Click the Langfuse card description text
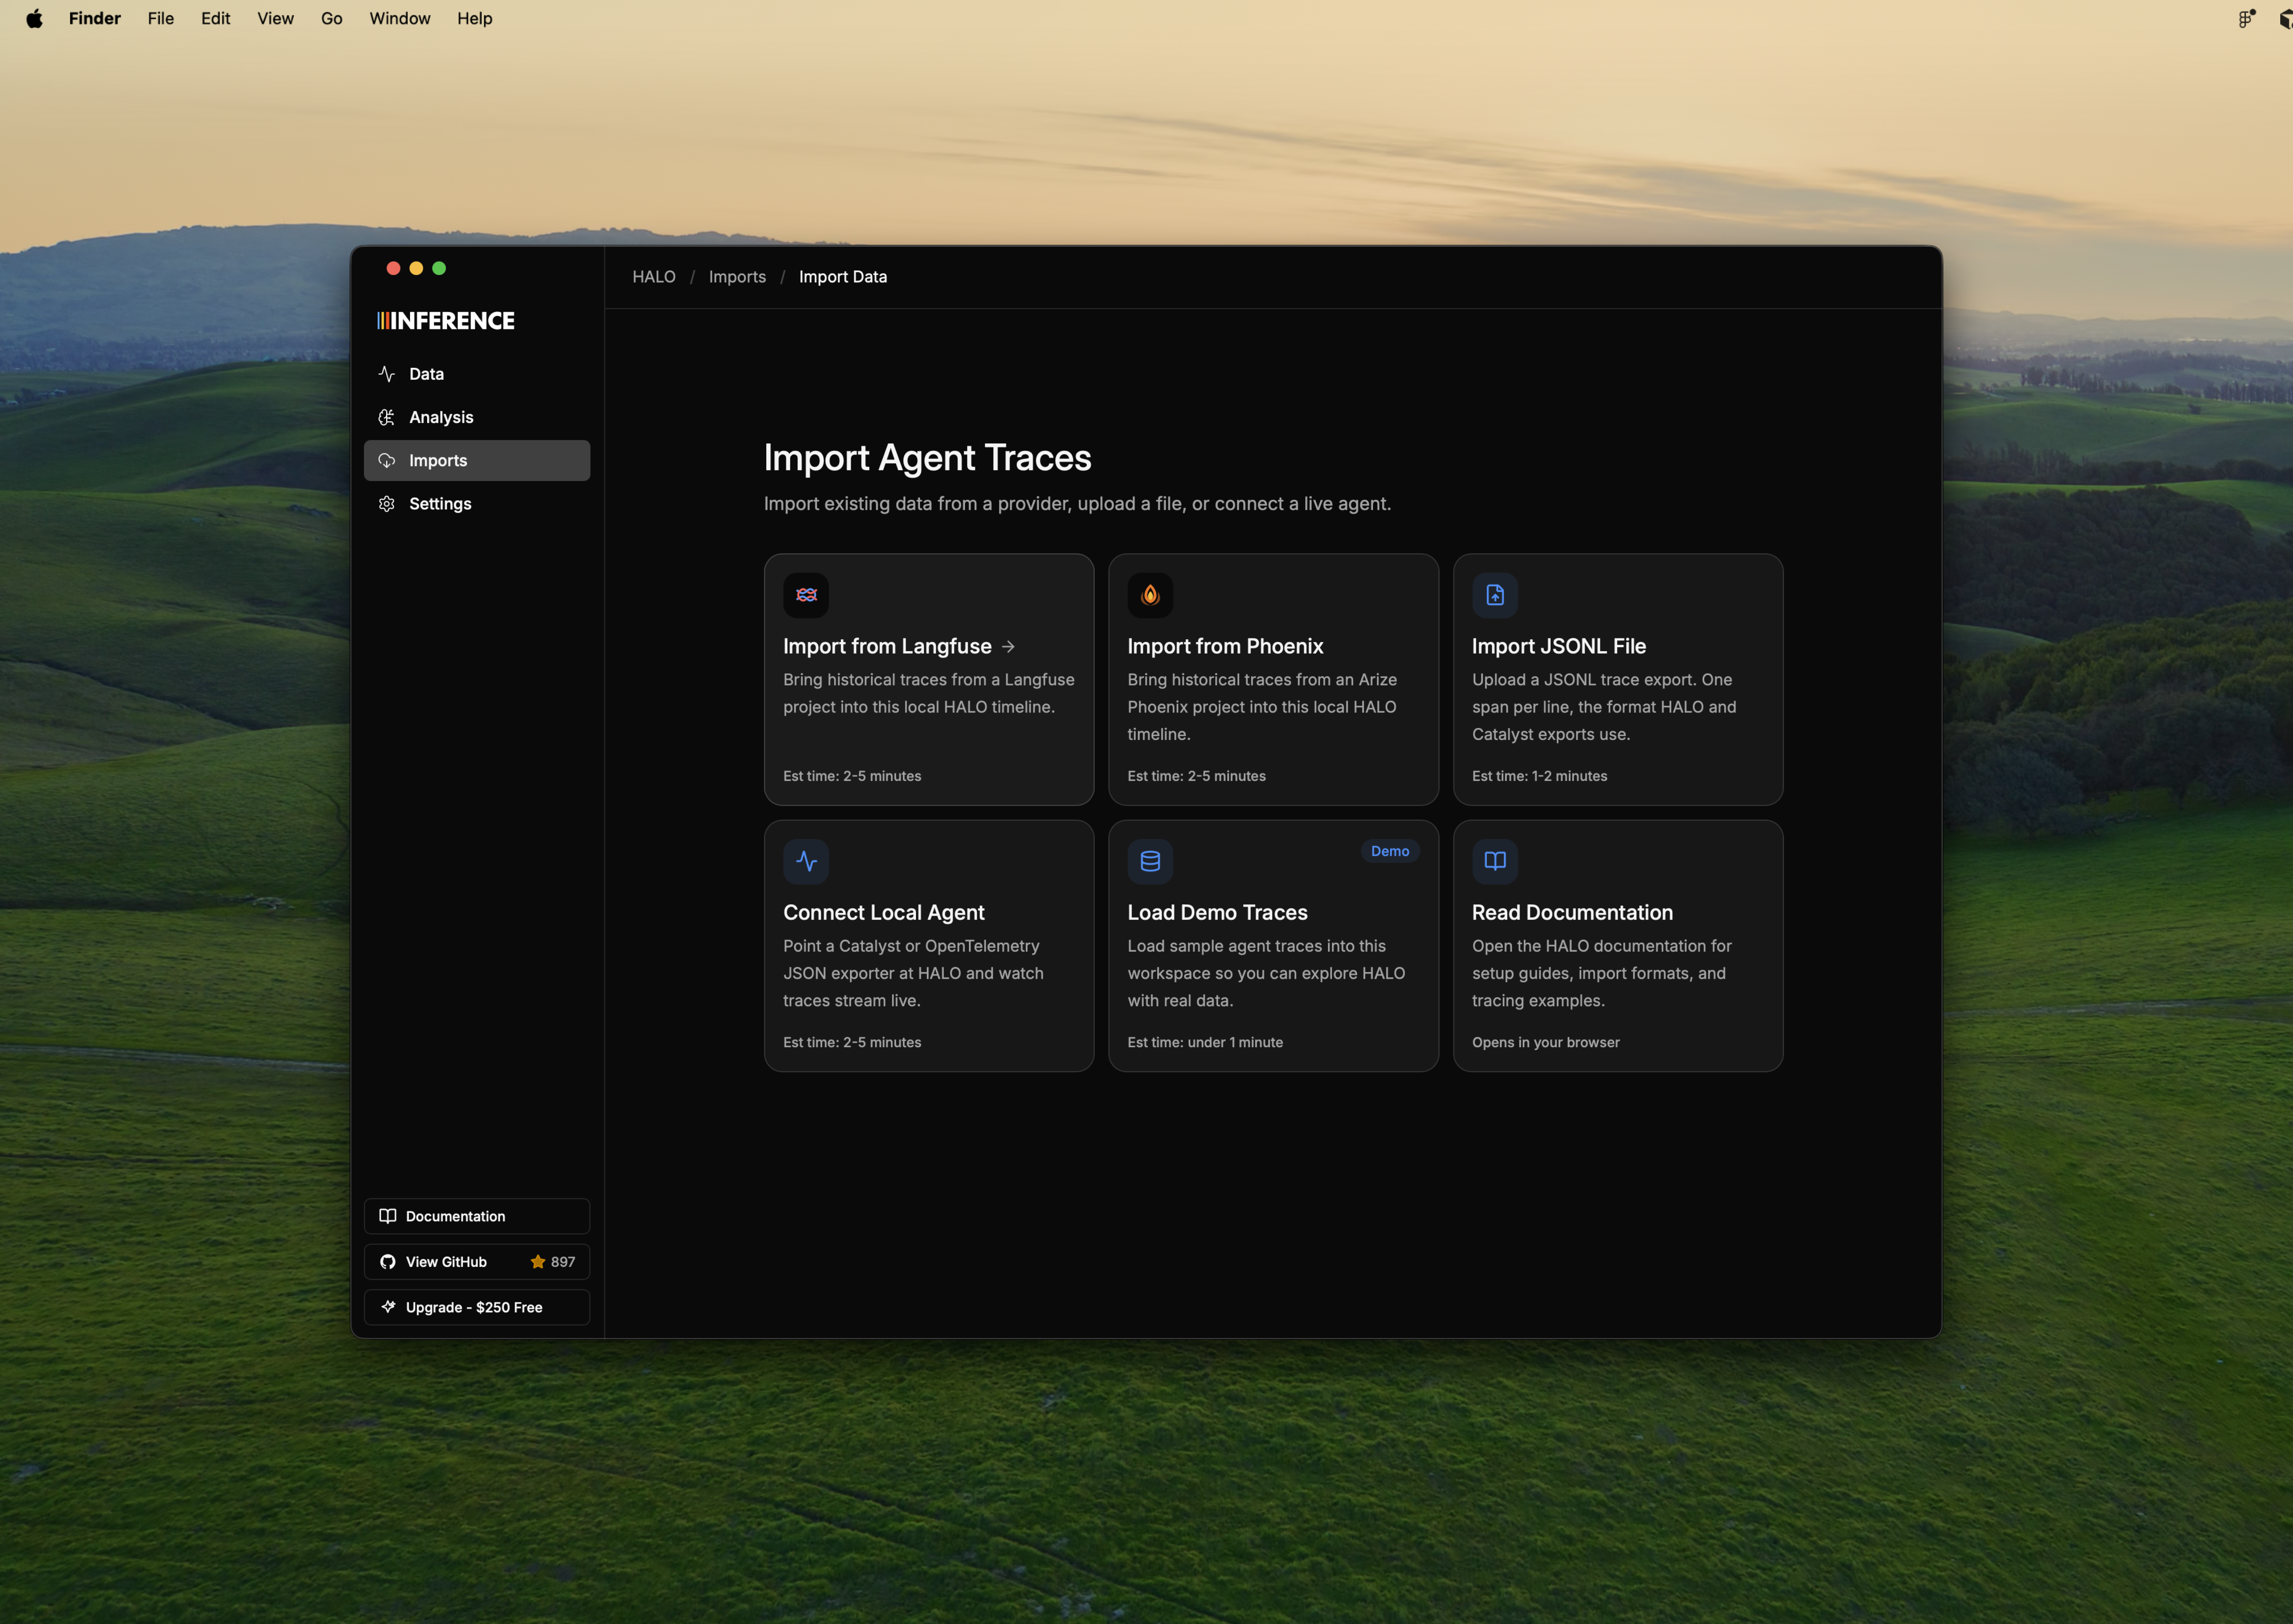 coord(929,693)
